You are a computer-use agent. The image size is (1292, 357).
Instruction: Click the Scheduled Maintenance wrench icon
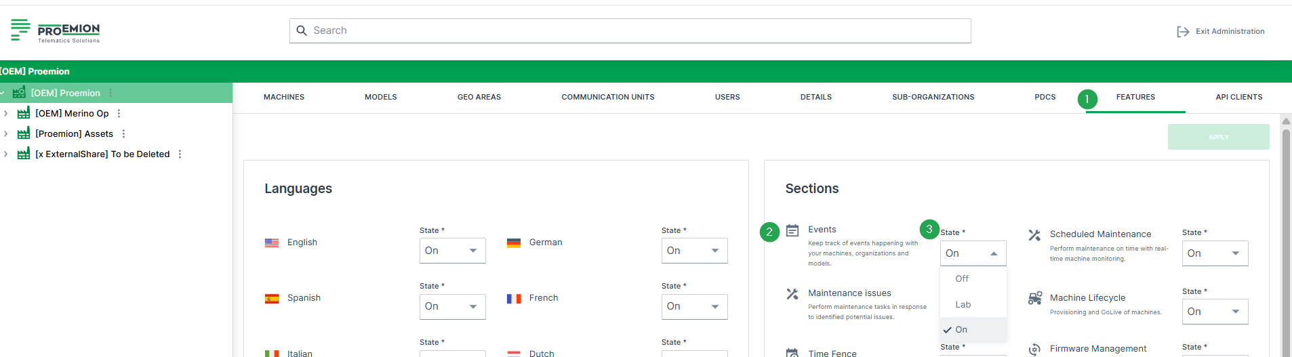(x=1034, y=235)
